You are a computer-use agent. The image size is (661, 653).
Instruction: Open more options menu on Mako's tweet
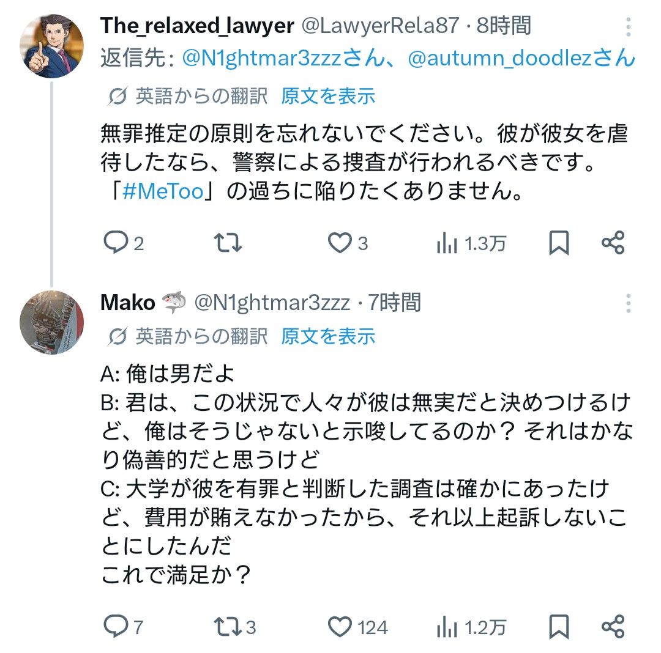629,303
